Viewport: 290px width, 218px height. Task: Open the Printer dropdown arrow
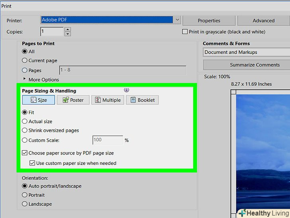(177, 20)
